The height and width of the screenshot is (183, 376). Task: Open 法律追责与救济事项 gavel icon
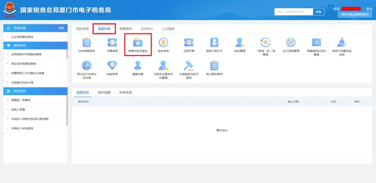189,65
